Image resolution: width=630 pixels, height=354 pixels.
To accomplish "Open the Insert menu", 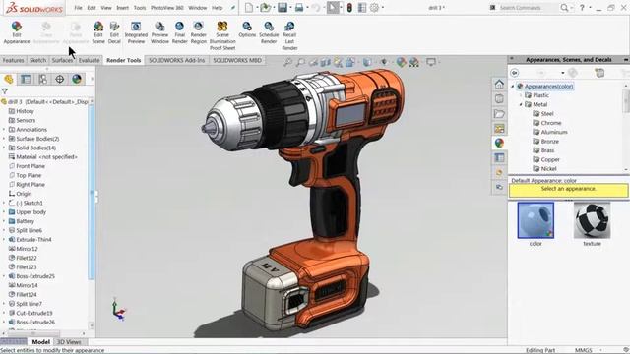I will tap(122, 8).
